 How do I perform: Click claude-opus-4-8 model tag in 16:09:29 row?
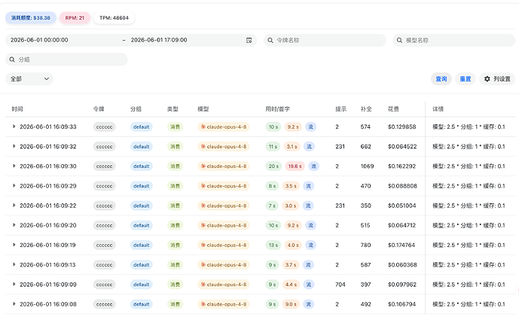coord(224,186)
